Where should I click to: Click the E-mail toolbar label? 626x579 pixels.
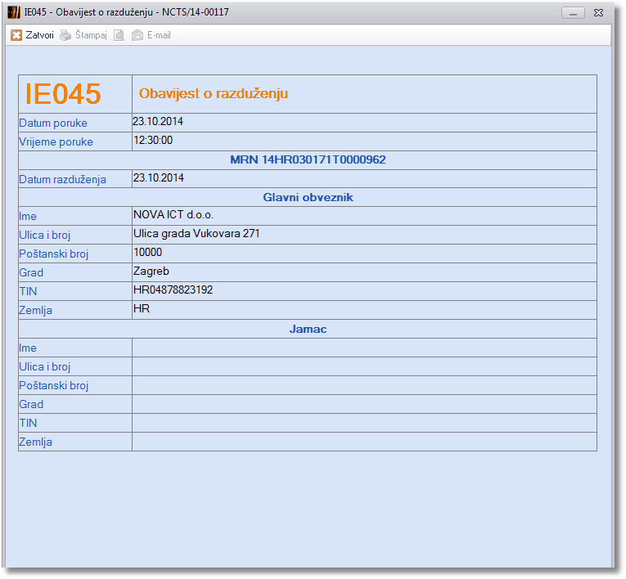(x=159, y=35)
